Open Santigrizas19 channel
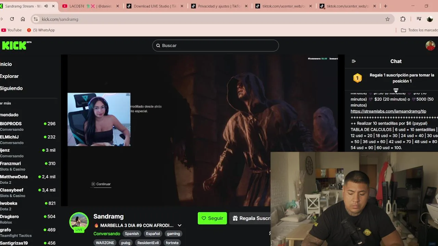Screen dimensions: 438x246 coord(28,243)
